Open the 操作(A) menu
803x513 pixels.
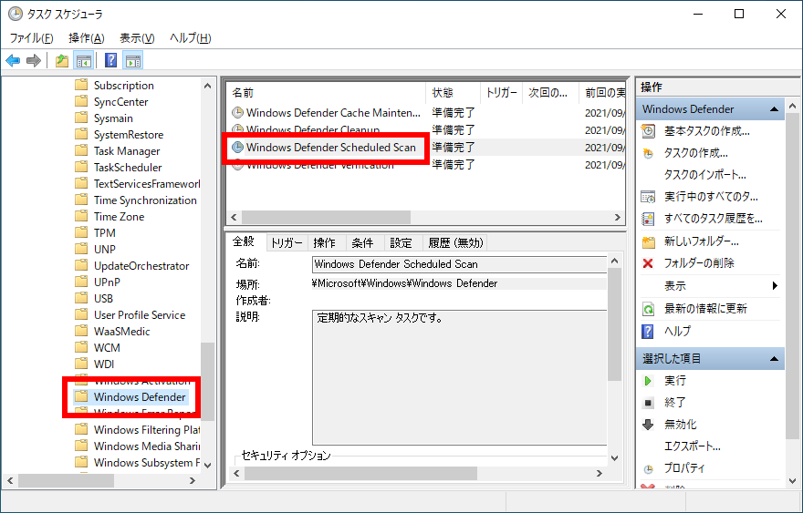87,38
